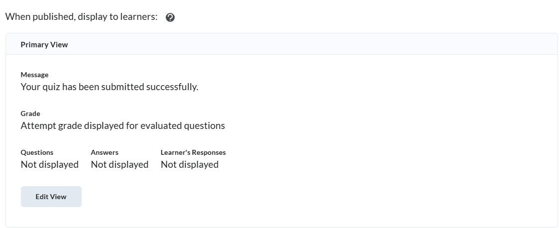
Task: Click Not displayed value under Learner's Responses
Action: click(x=190, y=165)
